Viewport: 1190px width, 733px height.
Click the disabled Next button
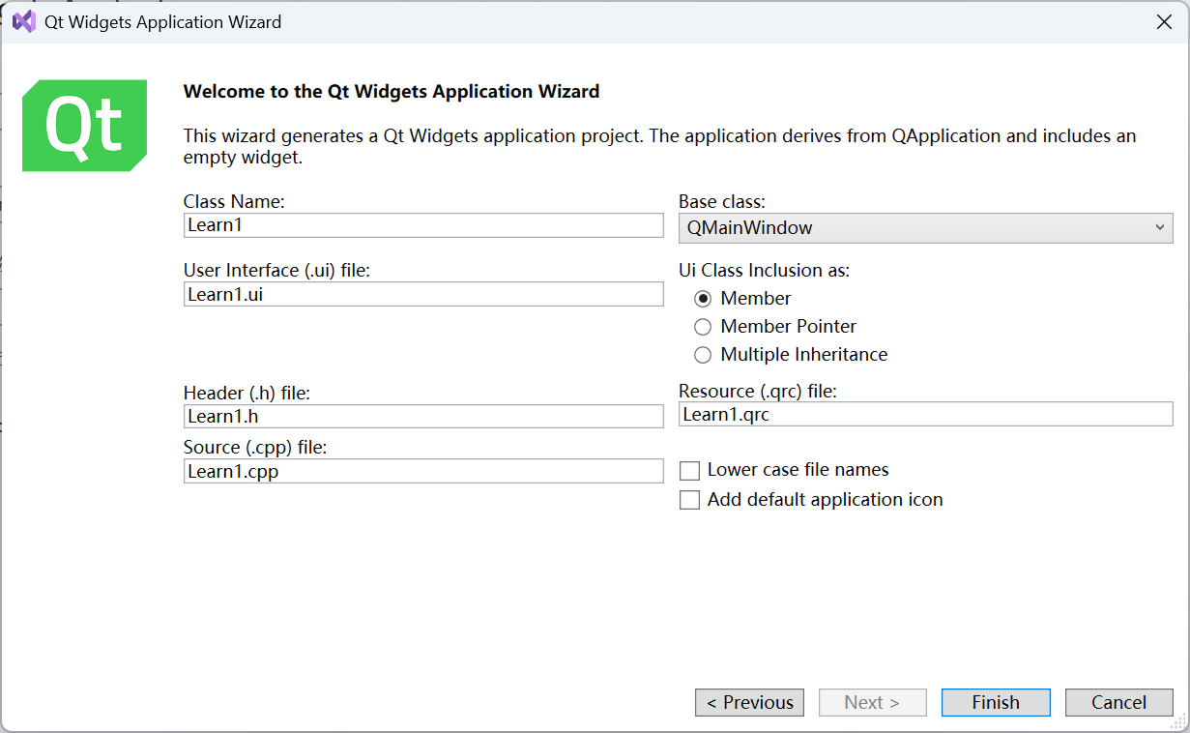[872, 703]
